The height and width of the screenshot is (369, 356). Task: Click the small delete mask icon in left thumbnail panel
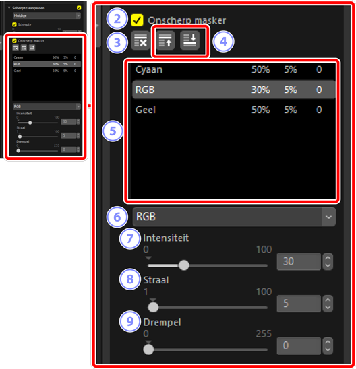[x=16, y=48]
